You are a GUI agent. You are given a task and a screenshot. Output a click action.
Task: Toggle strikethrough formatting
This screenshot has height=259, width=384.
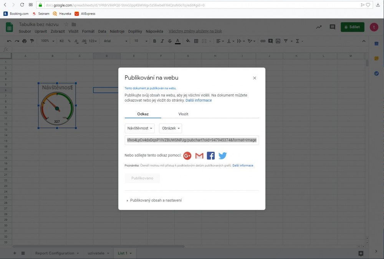170,41
